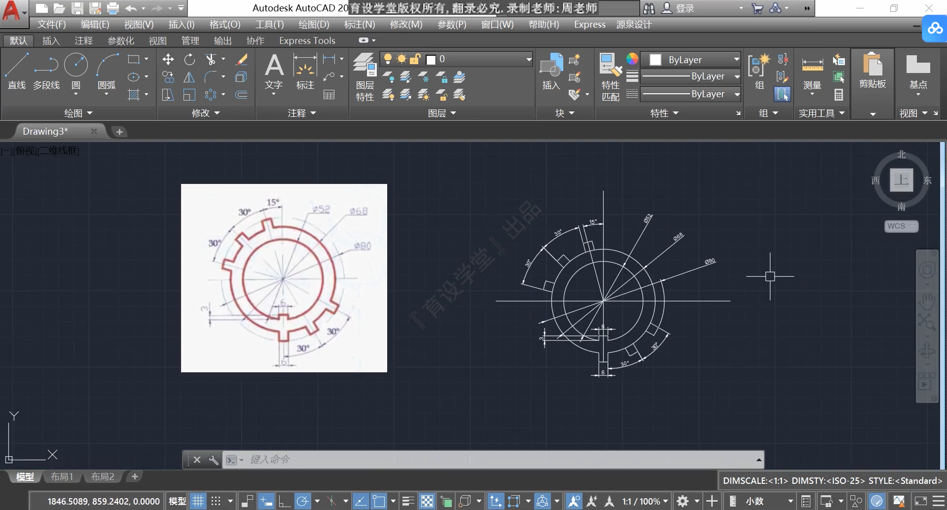
Task: Click the new drawing tab plus button
Action: pyautogui.click(x=119, y=132)
